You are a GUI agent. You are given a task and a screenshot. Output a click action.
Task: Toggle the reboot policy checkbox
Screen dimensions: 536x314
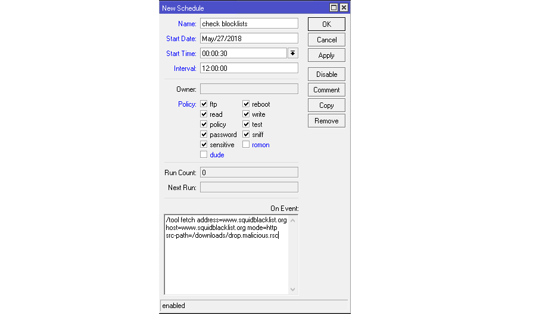coord(246,104)
